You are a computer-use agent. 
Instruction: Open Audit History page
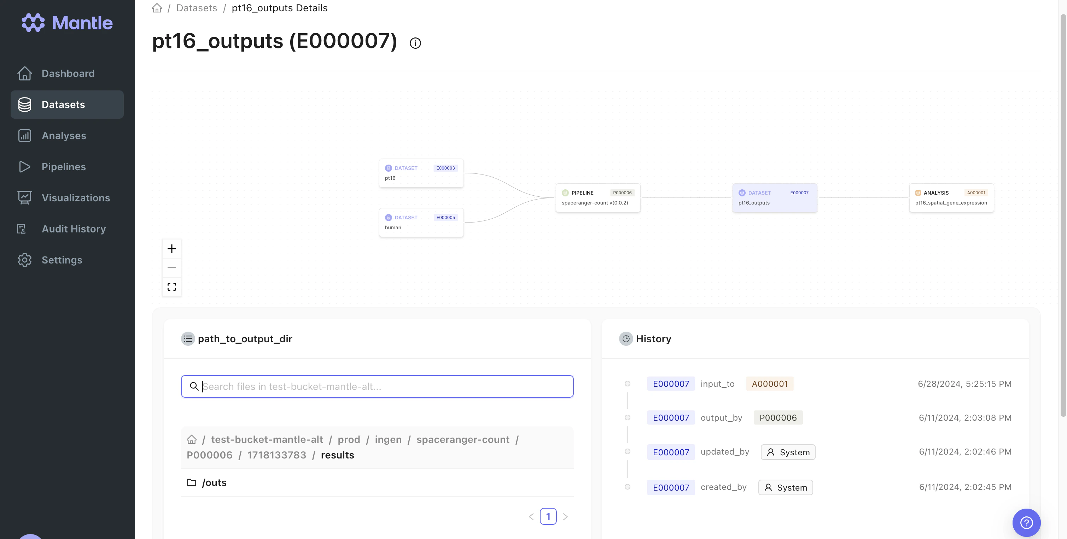(x=74, y=229)
